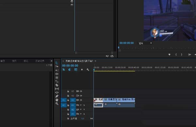196x127 pixels.
Task: Toggle lock on A1 track header
Action: point(68,105)
